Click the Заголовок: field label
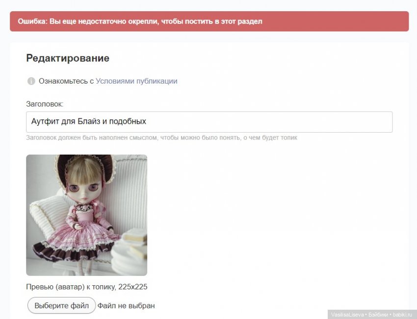This screenshot has height=319, width=417. (45, 104)
